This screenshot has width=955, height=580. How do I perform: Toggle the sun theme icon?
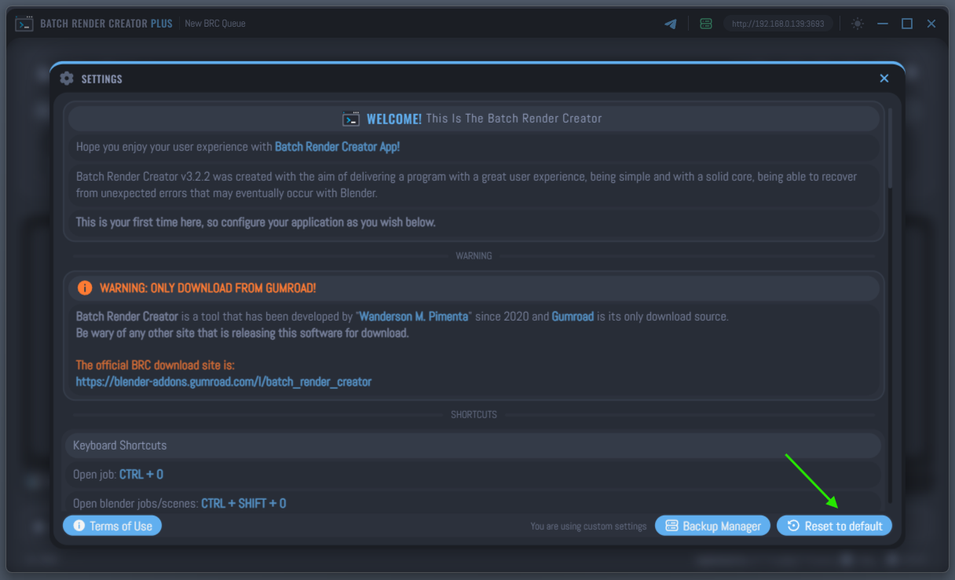pyautogui.click(x=858, y=24)
